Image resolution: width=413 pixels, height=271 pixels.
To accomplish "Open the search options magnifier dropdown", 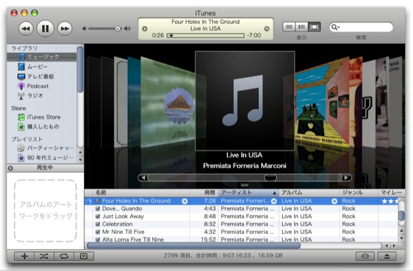I will 336,27.
